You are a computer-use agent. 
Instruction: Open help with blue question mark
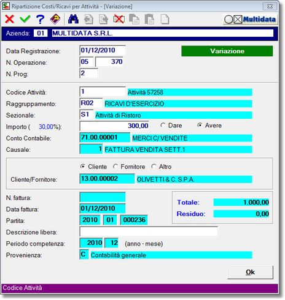click(x=41, y=19)
